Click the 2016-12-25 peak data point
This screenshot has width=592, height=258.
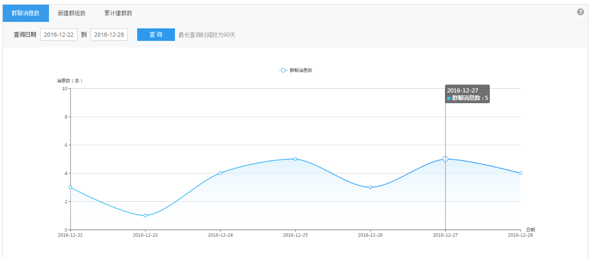click(x=295, y=159)
